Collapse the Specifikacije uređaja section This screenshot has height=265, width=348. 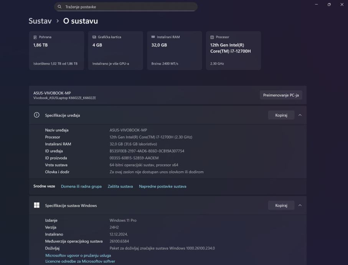300,115
